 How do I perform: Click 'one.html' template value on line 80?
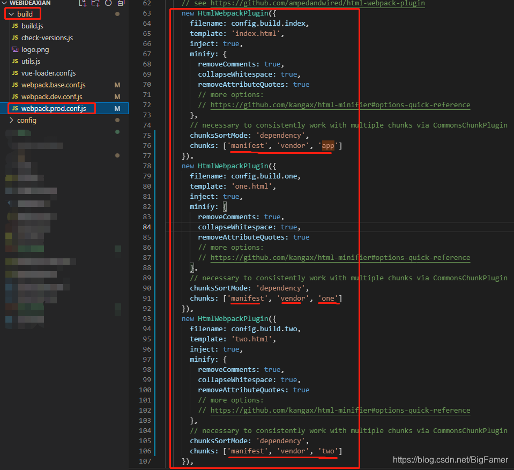pyautogui.click(x=252, y=186)
